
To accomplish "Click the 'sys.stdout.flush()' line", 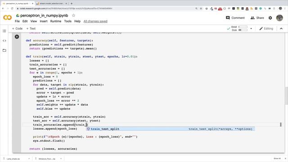I will pyautogui.click(x=49, y=141).
